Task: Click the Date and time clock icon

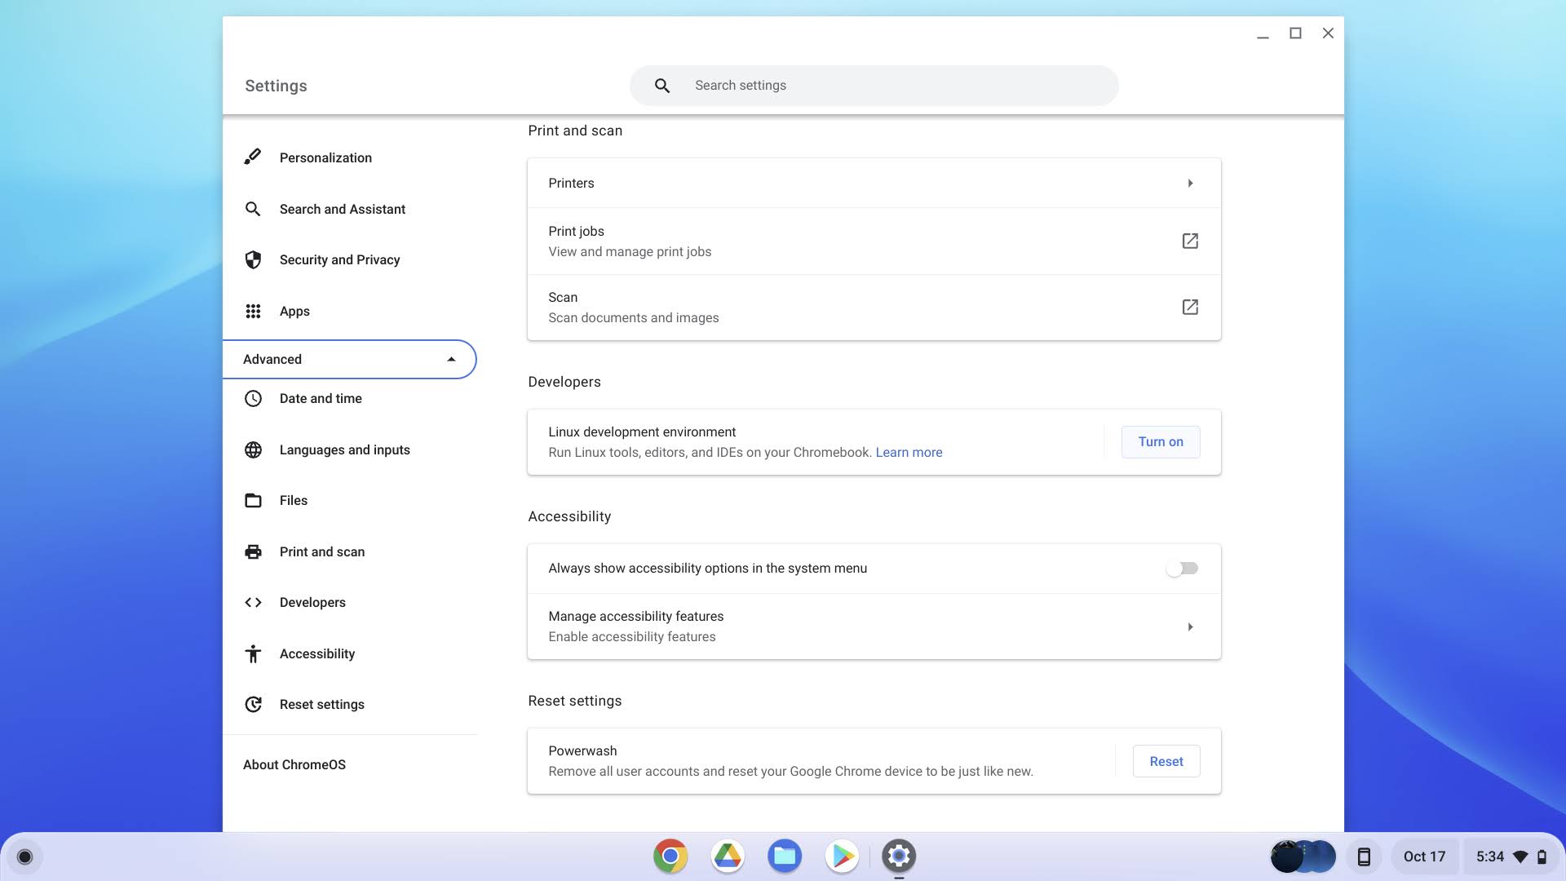Action: tap(253, 398)
